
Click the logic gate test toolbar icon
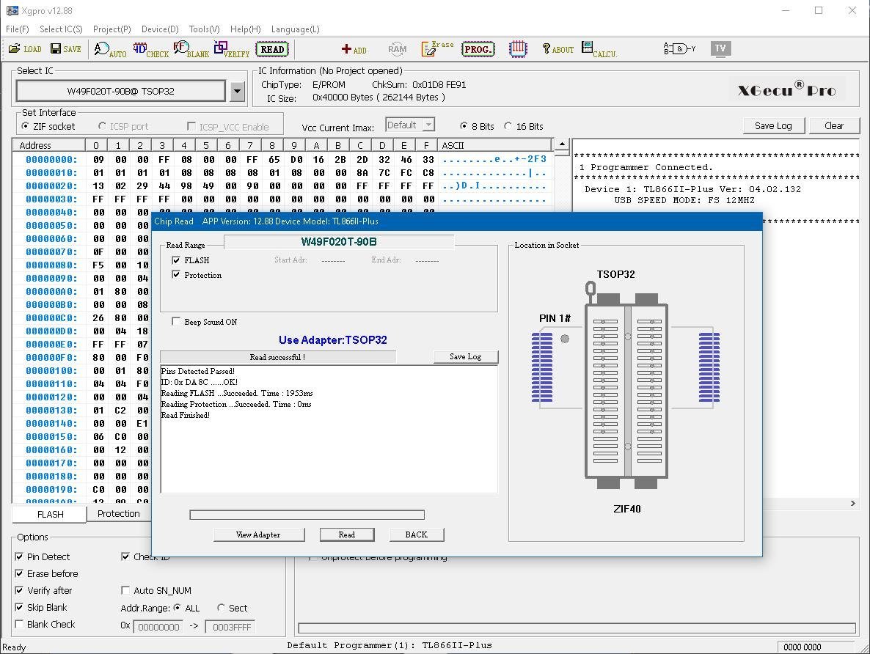click(x=679, y=49)
